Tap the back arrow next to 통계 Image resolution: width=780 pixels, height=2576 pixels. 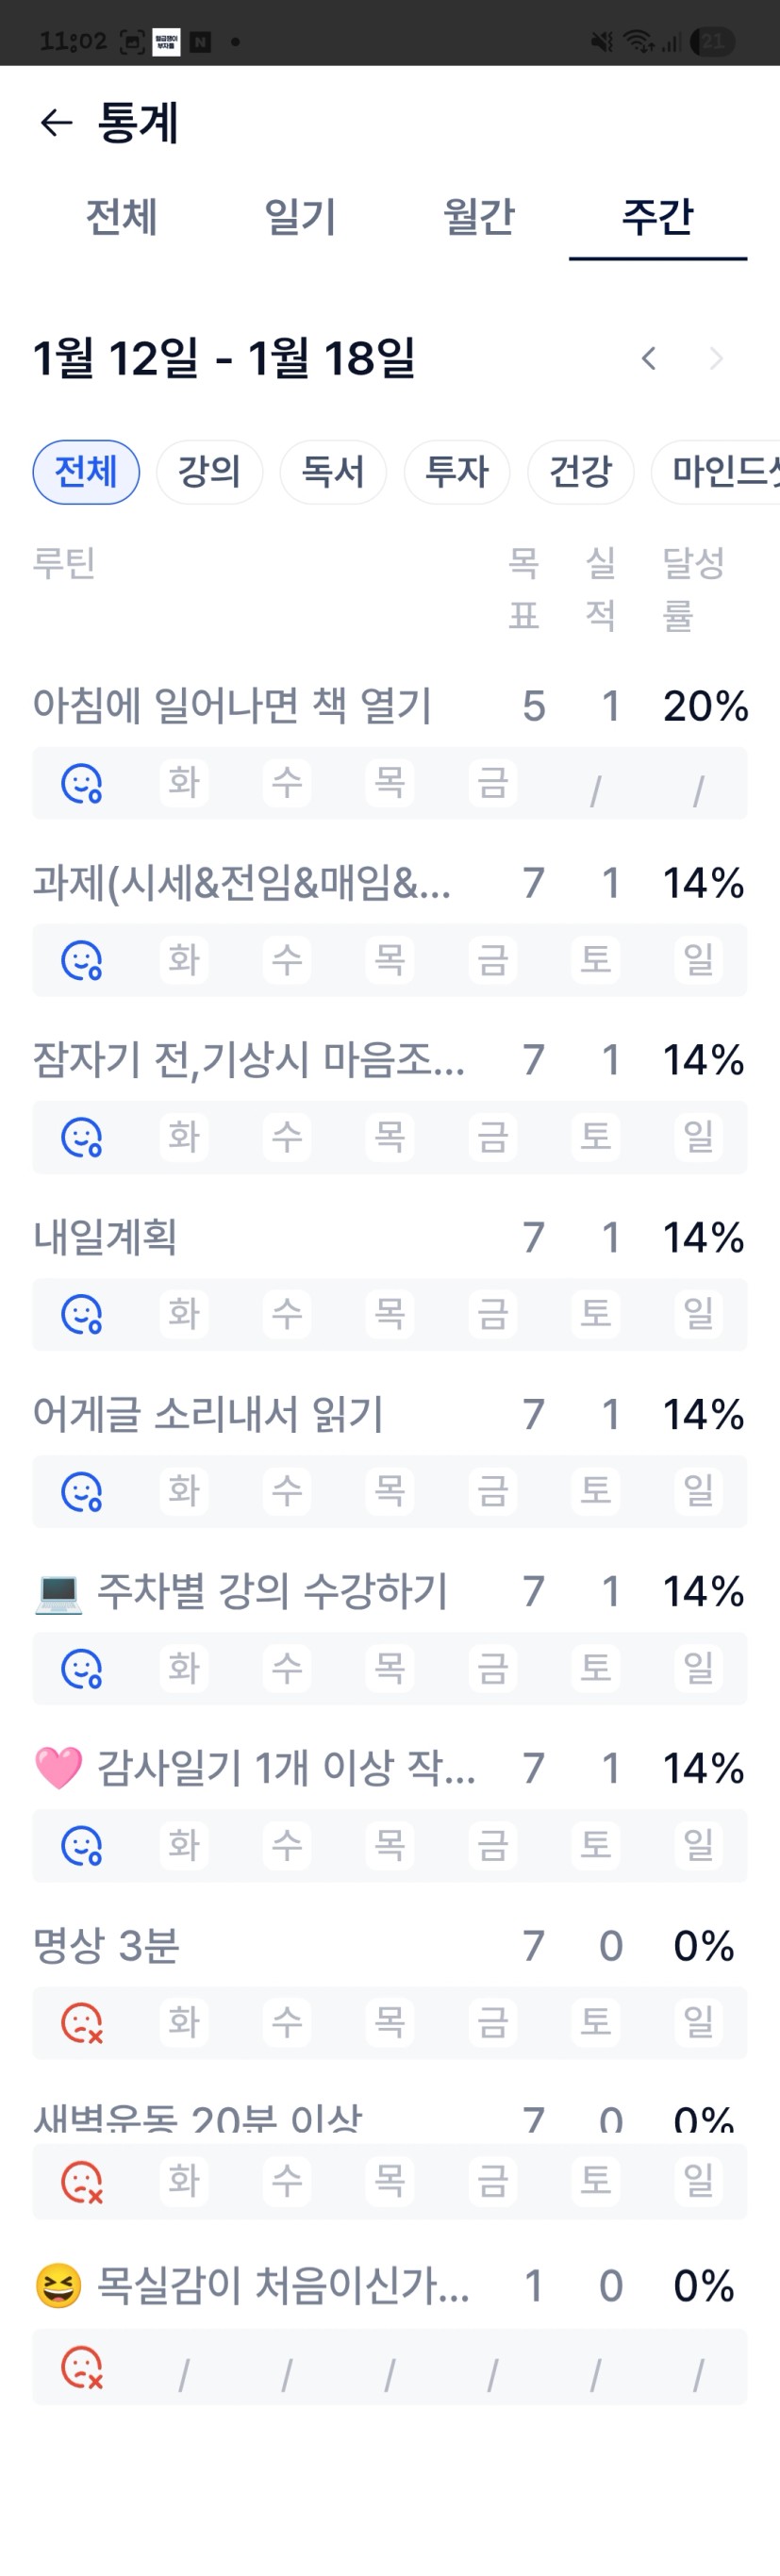click(56, 123)
